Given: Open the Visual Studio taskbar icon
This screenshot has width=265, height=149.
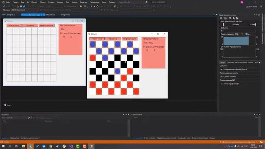Looking at the screenshot, I should pyautogui.click(x=71, y=146).
